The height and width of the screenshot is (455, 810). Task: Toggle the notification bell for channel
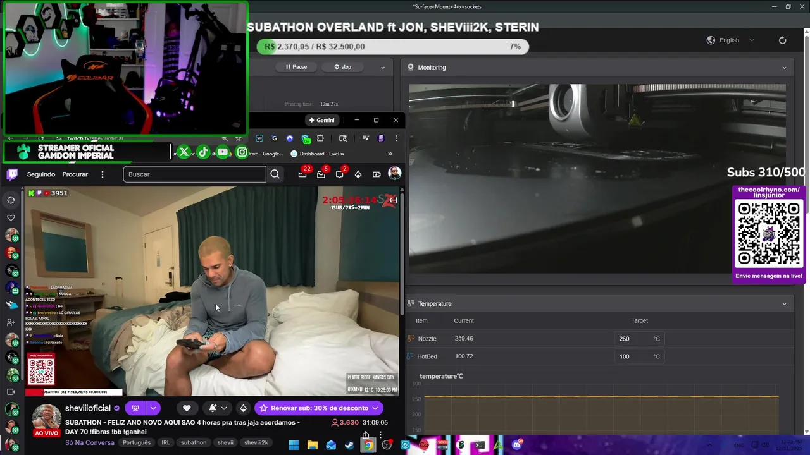coord(213,408)
